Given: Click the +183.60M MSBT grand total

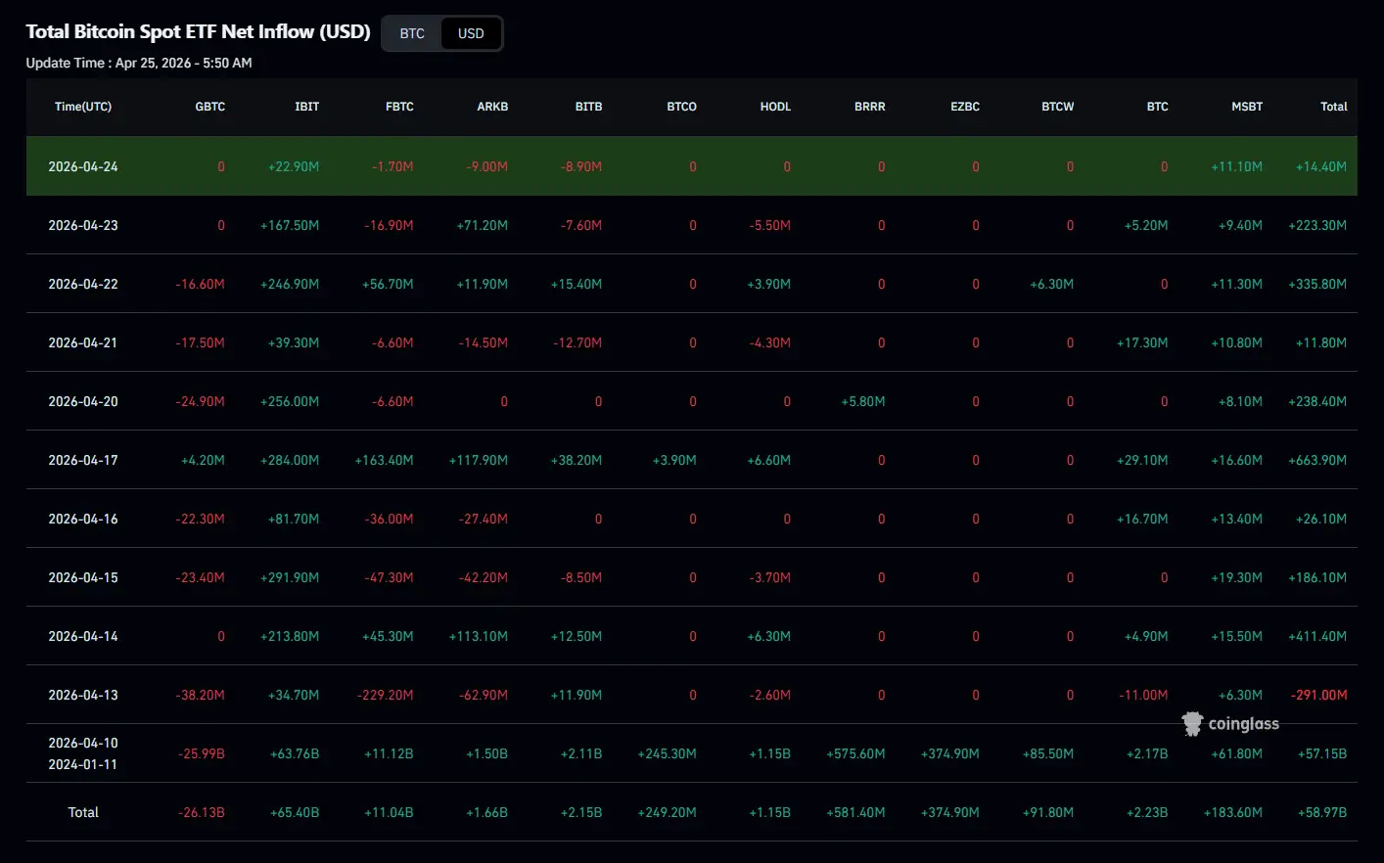Looking at the screenshot, I should pyautogui.click(x=1233, y=812).
